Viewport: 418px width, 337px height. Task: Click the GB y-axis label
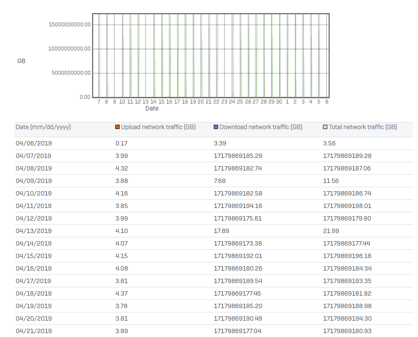(x=21, y=61)
